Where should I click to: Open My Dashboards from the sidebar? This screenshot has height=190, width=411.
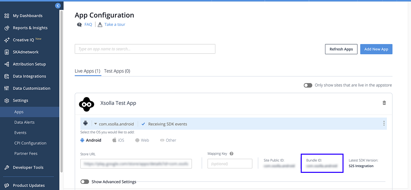click(x=27, y=16)
